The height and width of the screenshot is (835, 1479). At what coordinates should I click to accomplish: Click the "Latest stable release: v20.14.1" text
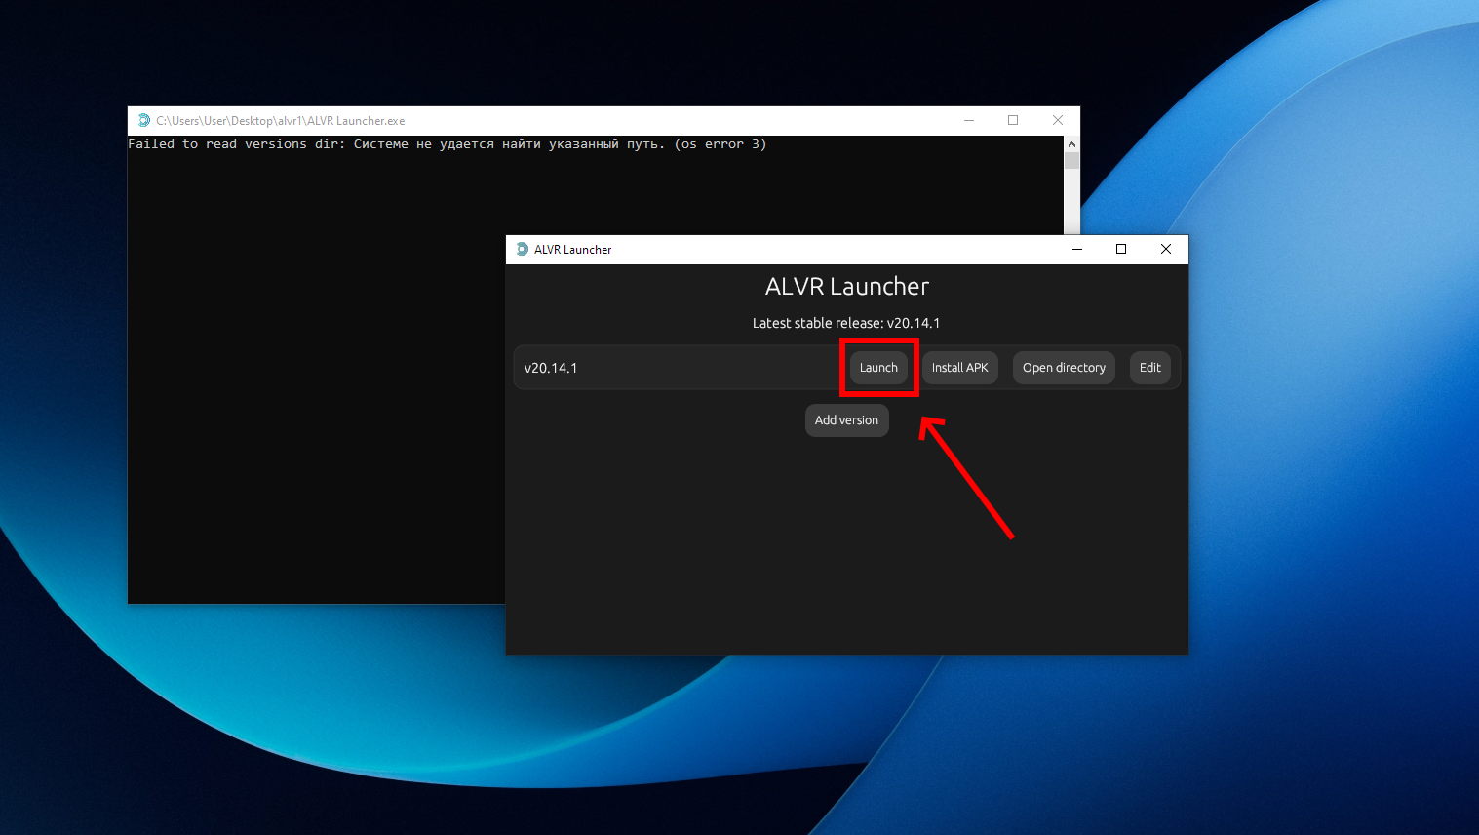pos(846,323)
